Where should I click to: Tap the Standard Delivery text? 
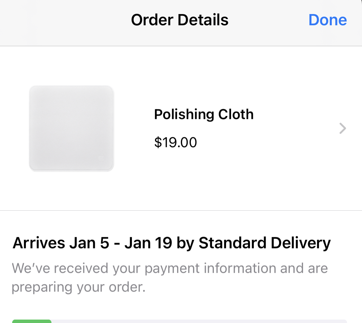pos(264,243)
